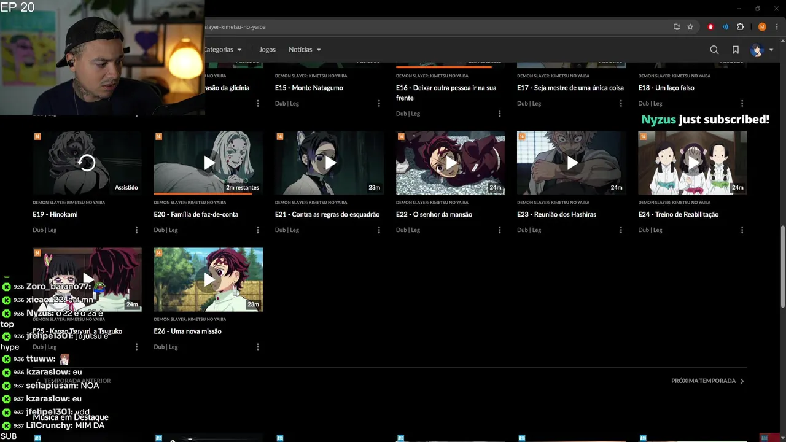Open the Chrome extensions puzzle icon
This screenshot has height=442, width=786.
click(x=741, y=27)
